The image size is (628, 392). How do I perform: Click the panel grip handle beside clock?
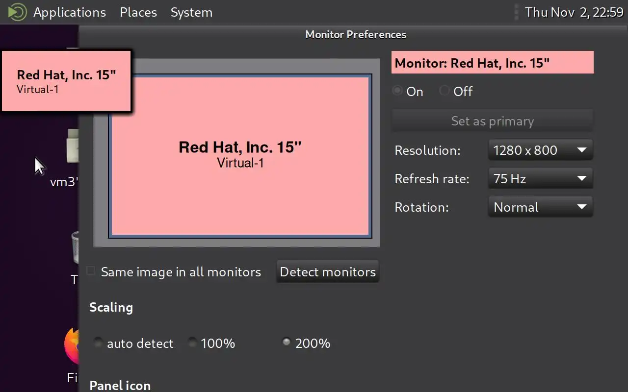pyautogui.click(x=516, y=12)
